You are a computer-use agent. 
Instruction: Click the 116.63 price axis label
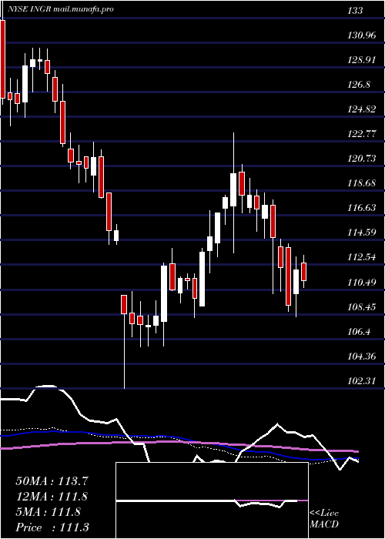click(362, 208)
